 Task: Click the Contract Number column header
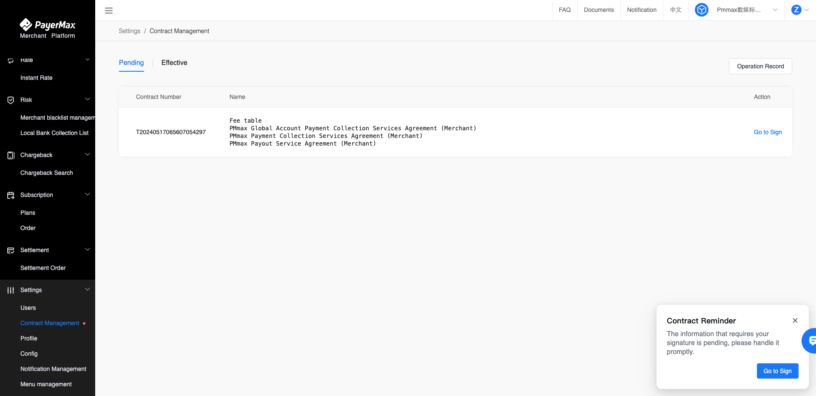coord(159,97)
